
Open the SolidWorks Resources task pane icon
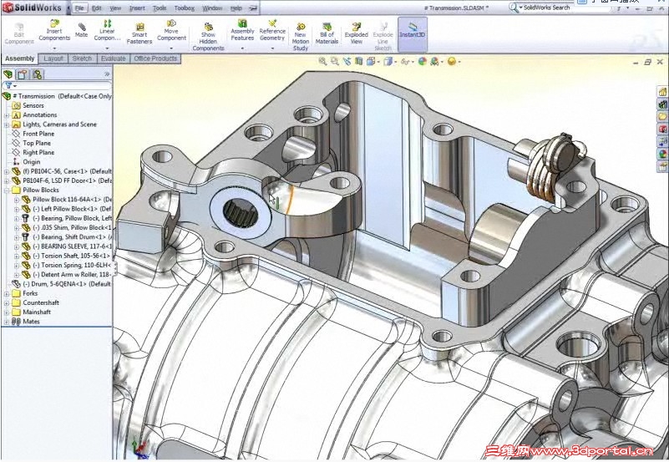click(662, 91)
